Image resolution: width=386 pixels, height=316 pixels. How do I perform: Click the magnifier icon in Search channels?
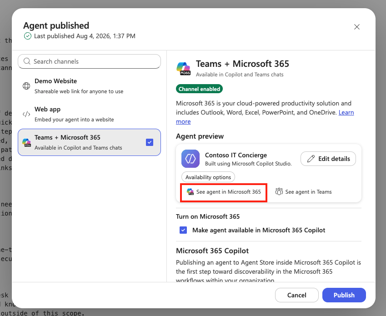[x=27, y=61]
